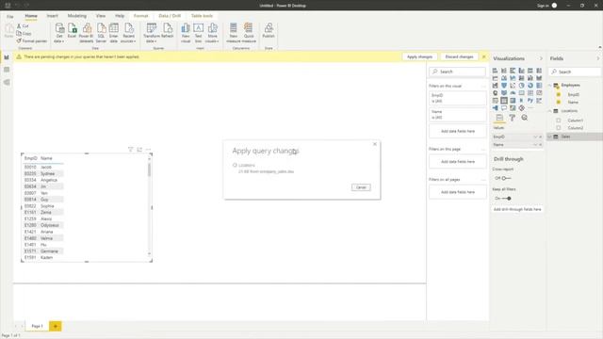
Task: Click the Excel data source button
Action: pyautogui.click(x=72, y=31)
